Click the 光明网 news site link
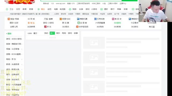 point(109,14)
